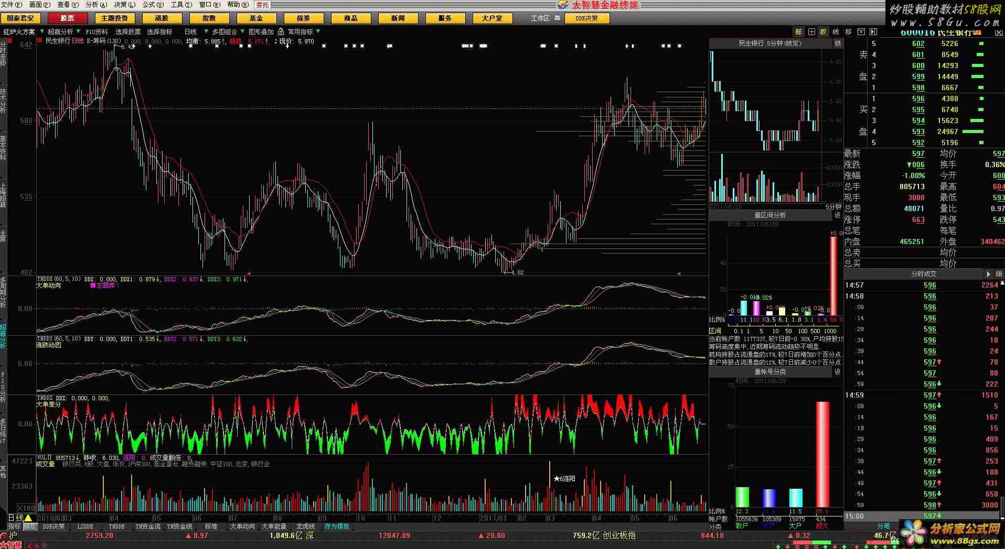The image size is (1005, 549).
Task: Click the 国泰君安 yellow button
Action: point(20,18)
